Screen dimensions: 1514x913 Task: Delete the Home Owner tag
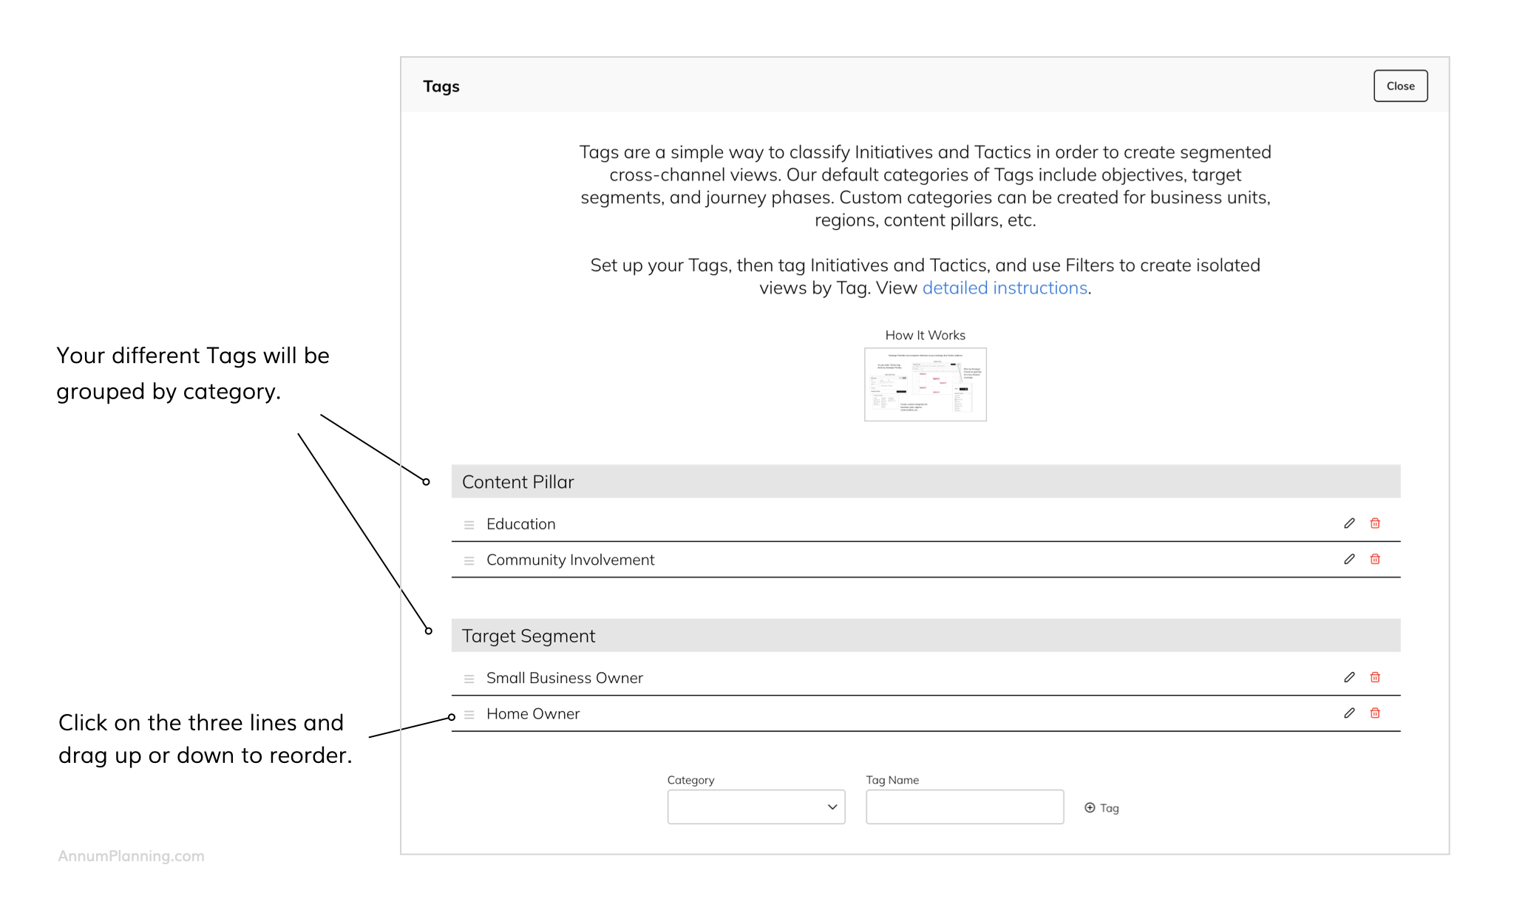coord(1375,713)
